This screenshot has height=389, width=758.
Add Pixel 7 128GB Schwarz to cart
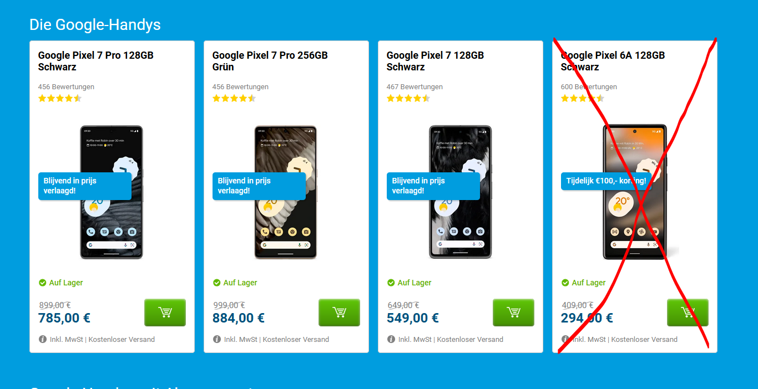[x=513, y=313]
